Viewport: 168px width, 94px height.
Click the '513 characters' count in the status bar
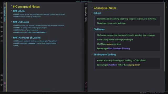tap(160, 93)
